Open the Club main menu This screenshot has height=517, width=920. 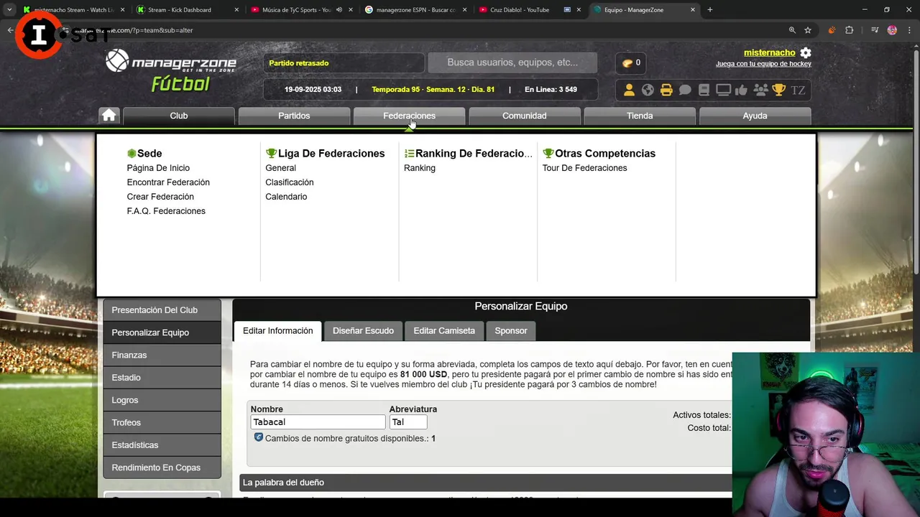(179, 116)
